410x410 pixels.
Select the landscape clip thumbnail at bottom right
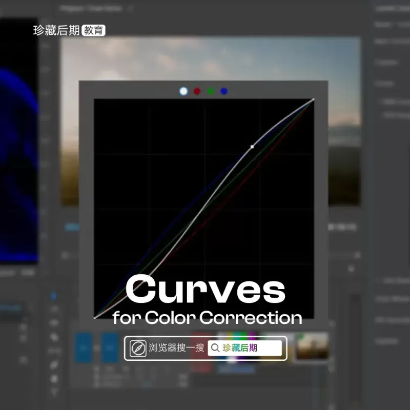pos(312,346)
